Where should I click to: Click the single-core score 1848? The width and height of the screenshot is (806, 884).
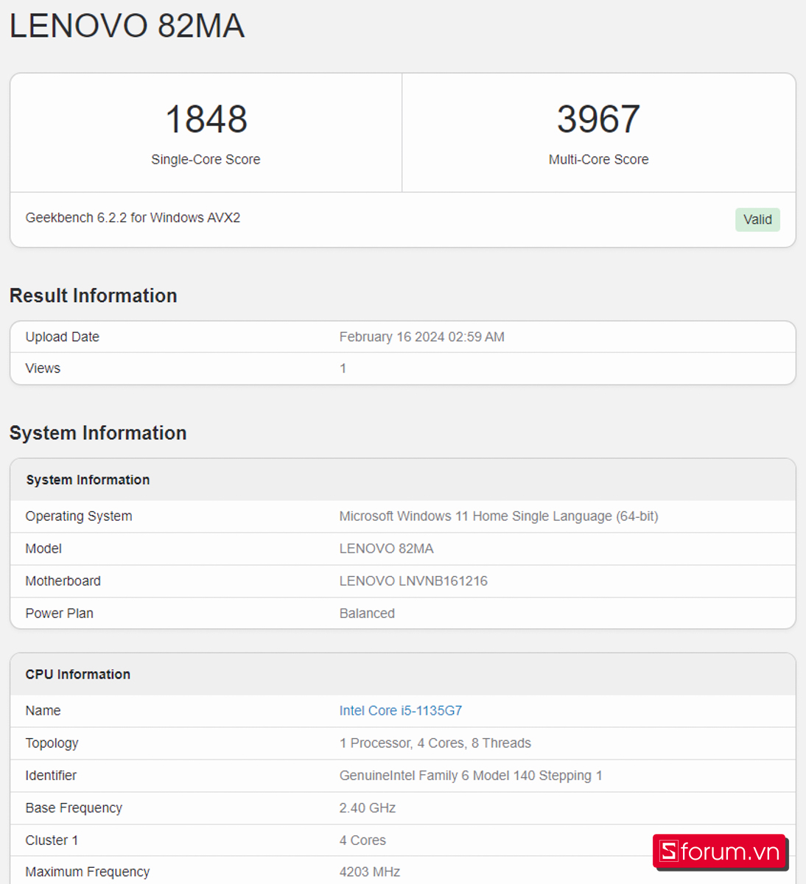click(x=206, y=119)
